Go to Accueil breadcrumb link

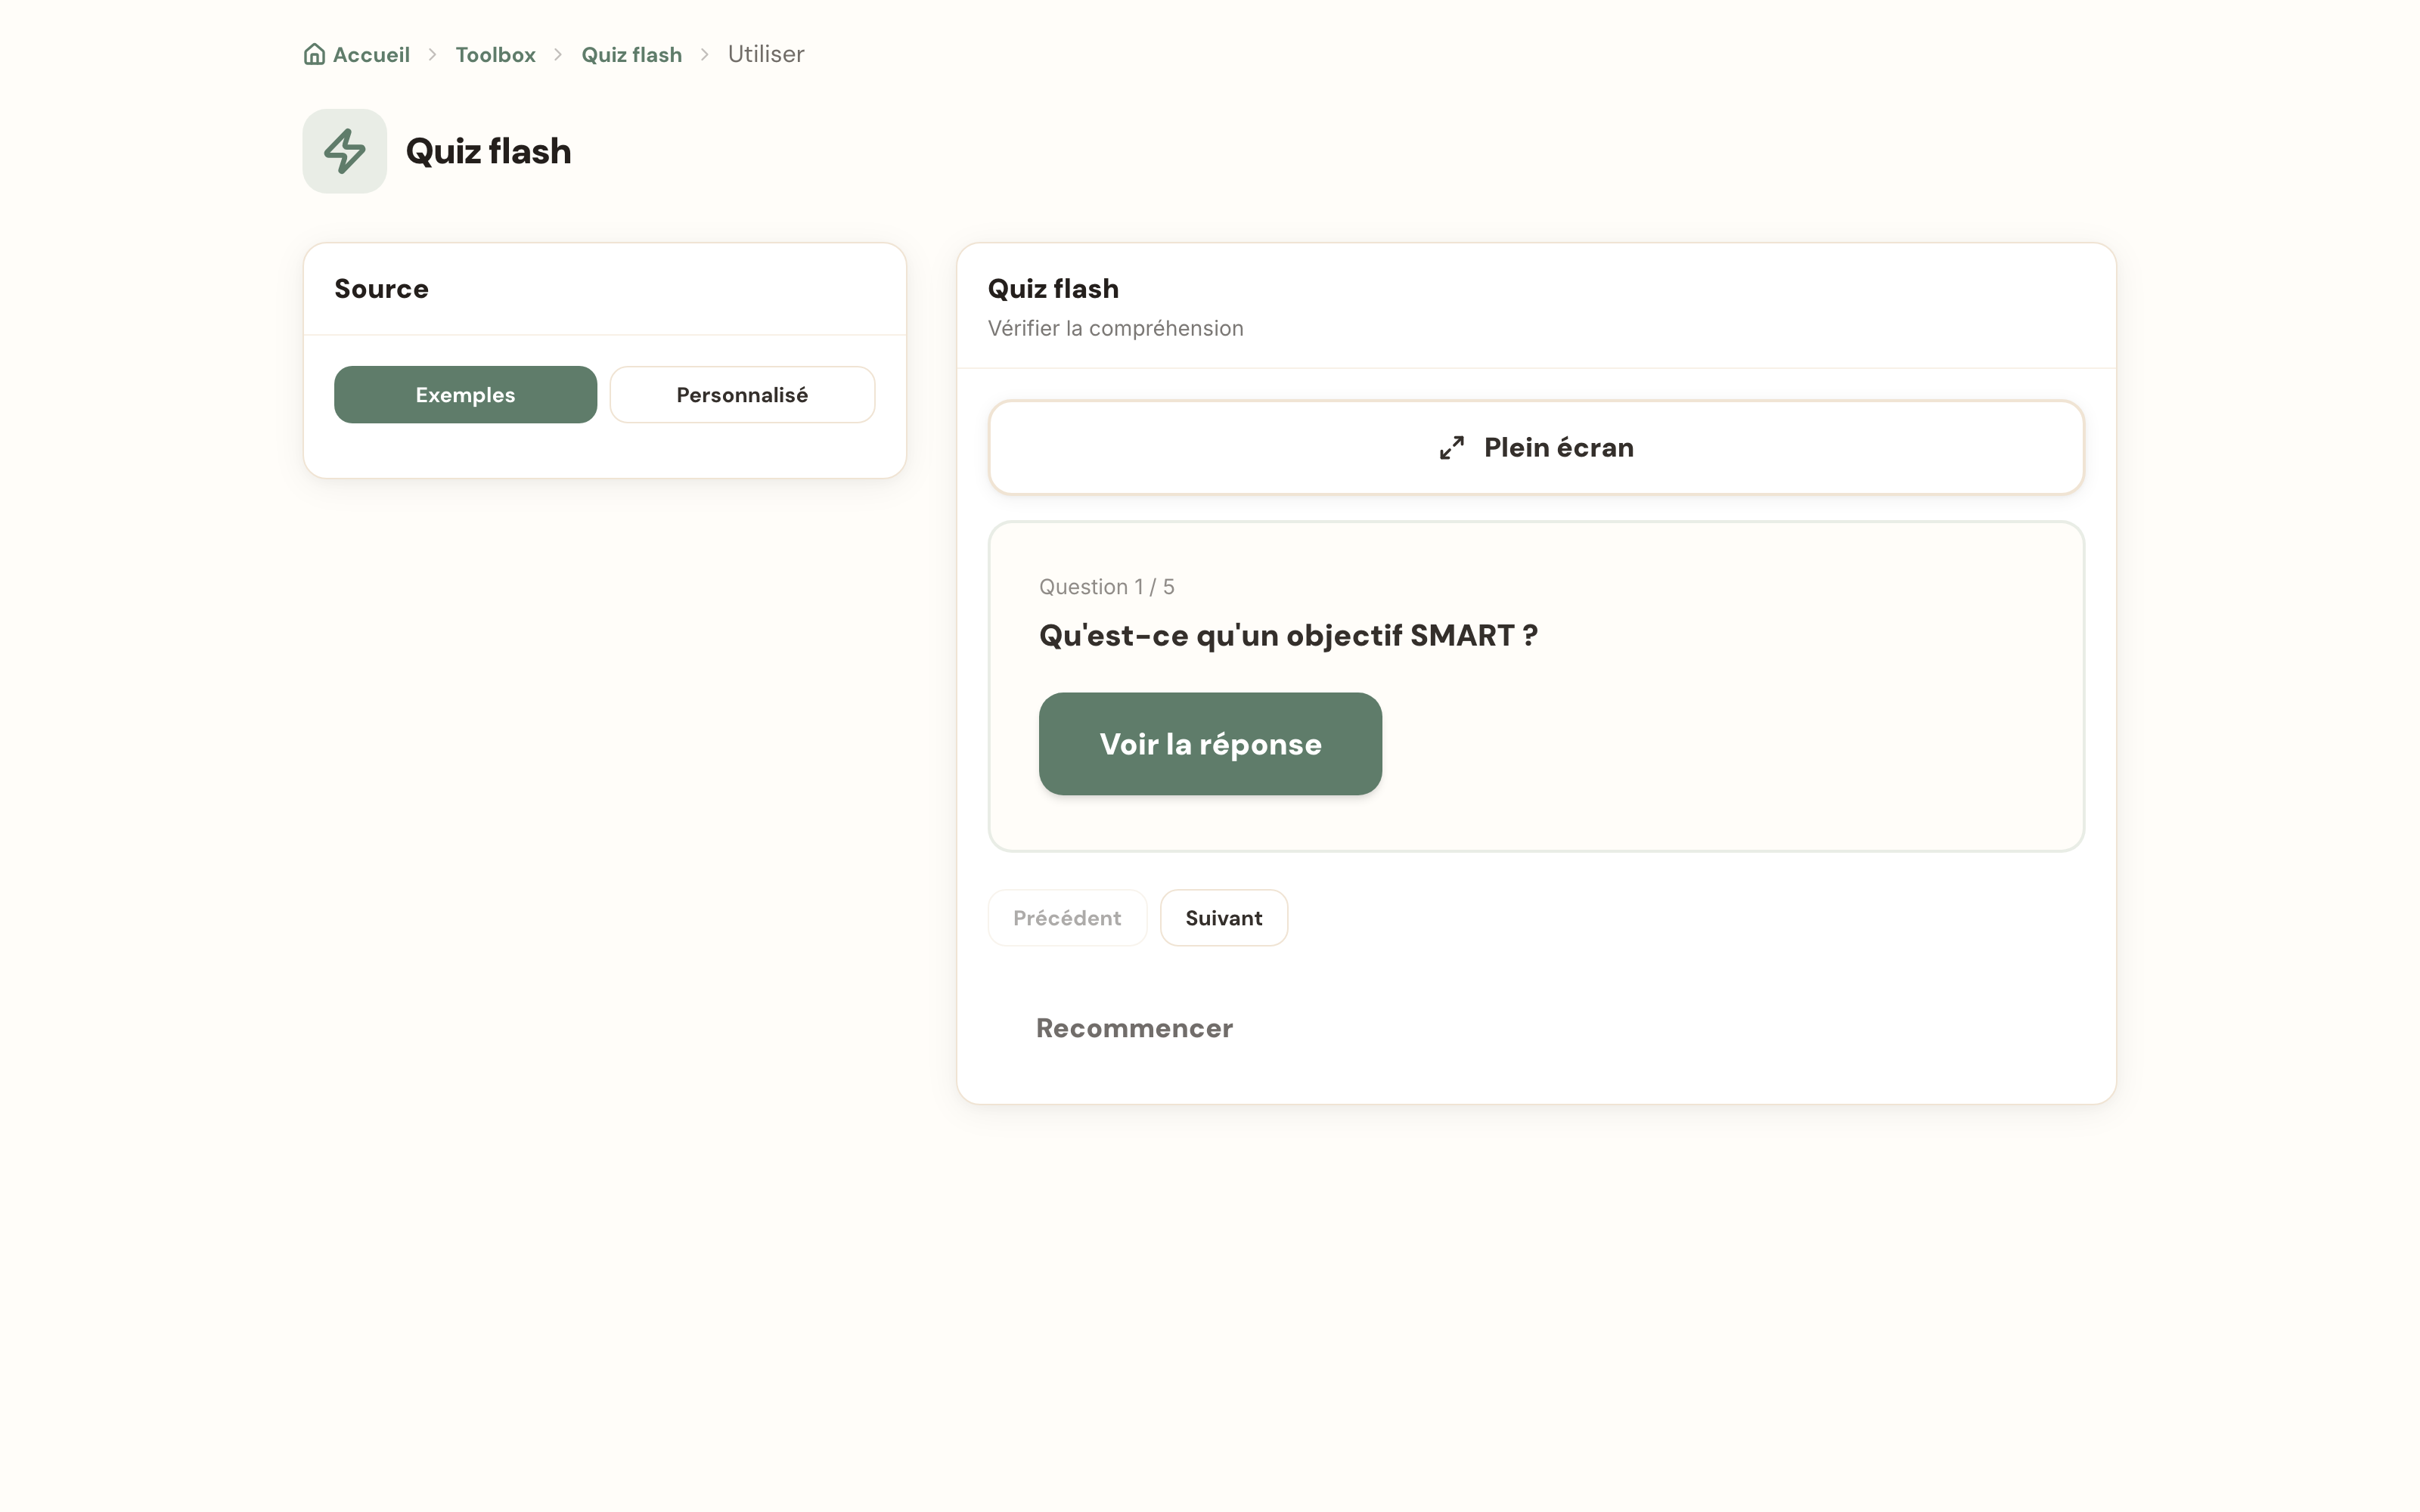(357, 54)
